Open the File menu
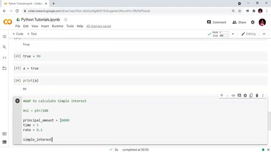Screen dimensions: 271x152 18,26
